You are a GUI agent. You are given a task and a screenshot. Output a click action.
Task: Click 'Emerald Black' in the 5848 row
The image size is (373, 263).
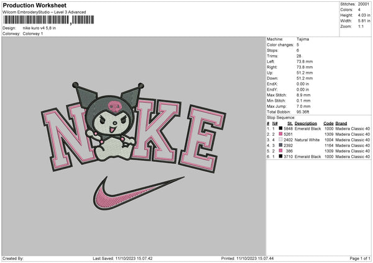tap(308, 128)
